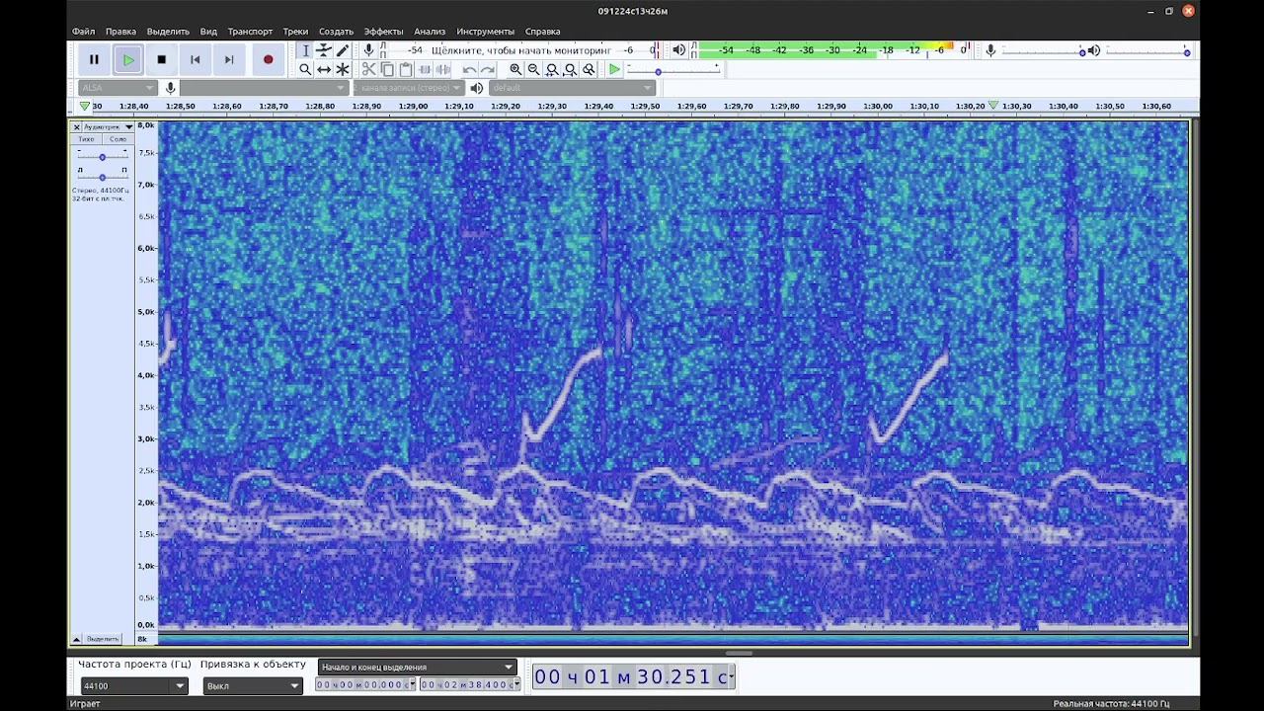Open the recording device dropdown
1264x711 pixels.
[265, 88]
